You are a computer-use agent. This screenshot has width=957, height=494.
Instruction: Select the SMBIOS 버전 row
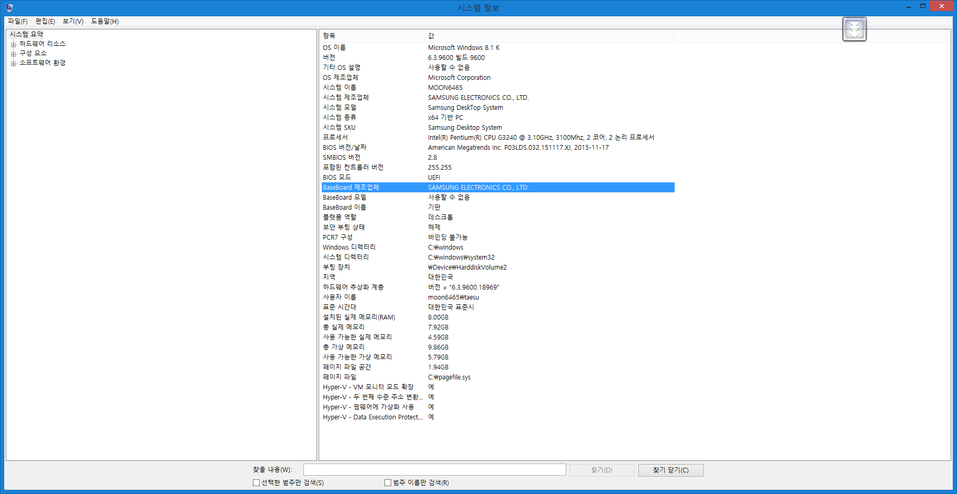(x=498, y=158)
